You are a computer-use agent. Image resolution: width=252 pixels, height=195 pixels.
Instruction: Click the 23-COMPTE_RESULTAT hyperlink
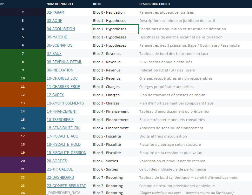pos(66,186)
